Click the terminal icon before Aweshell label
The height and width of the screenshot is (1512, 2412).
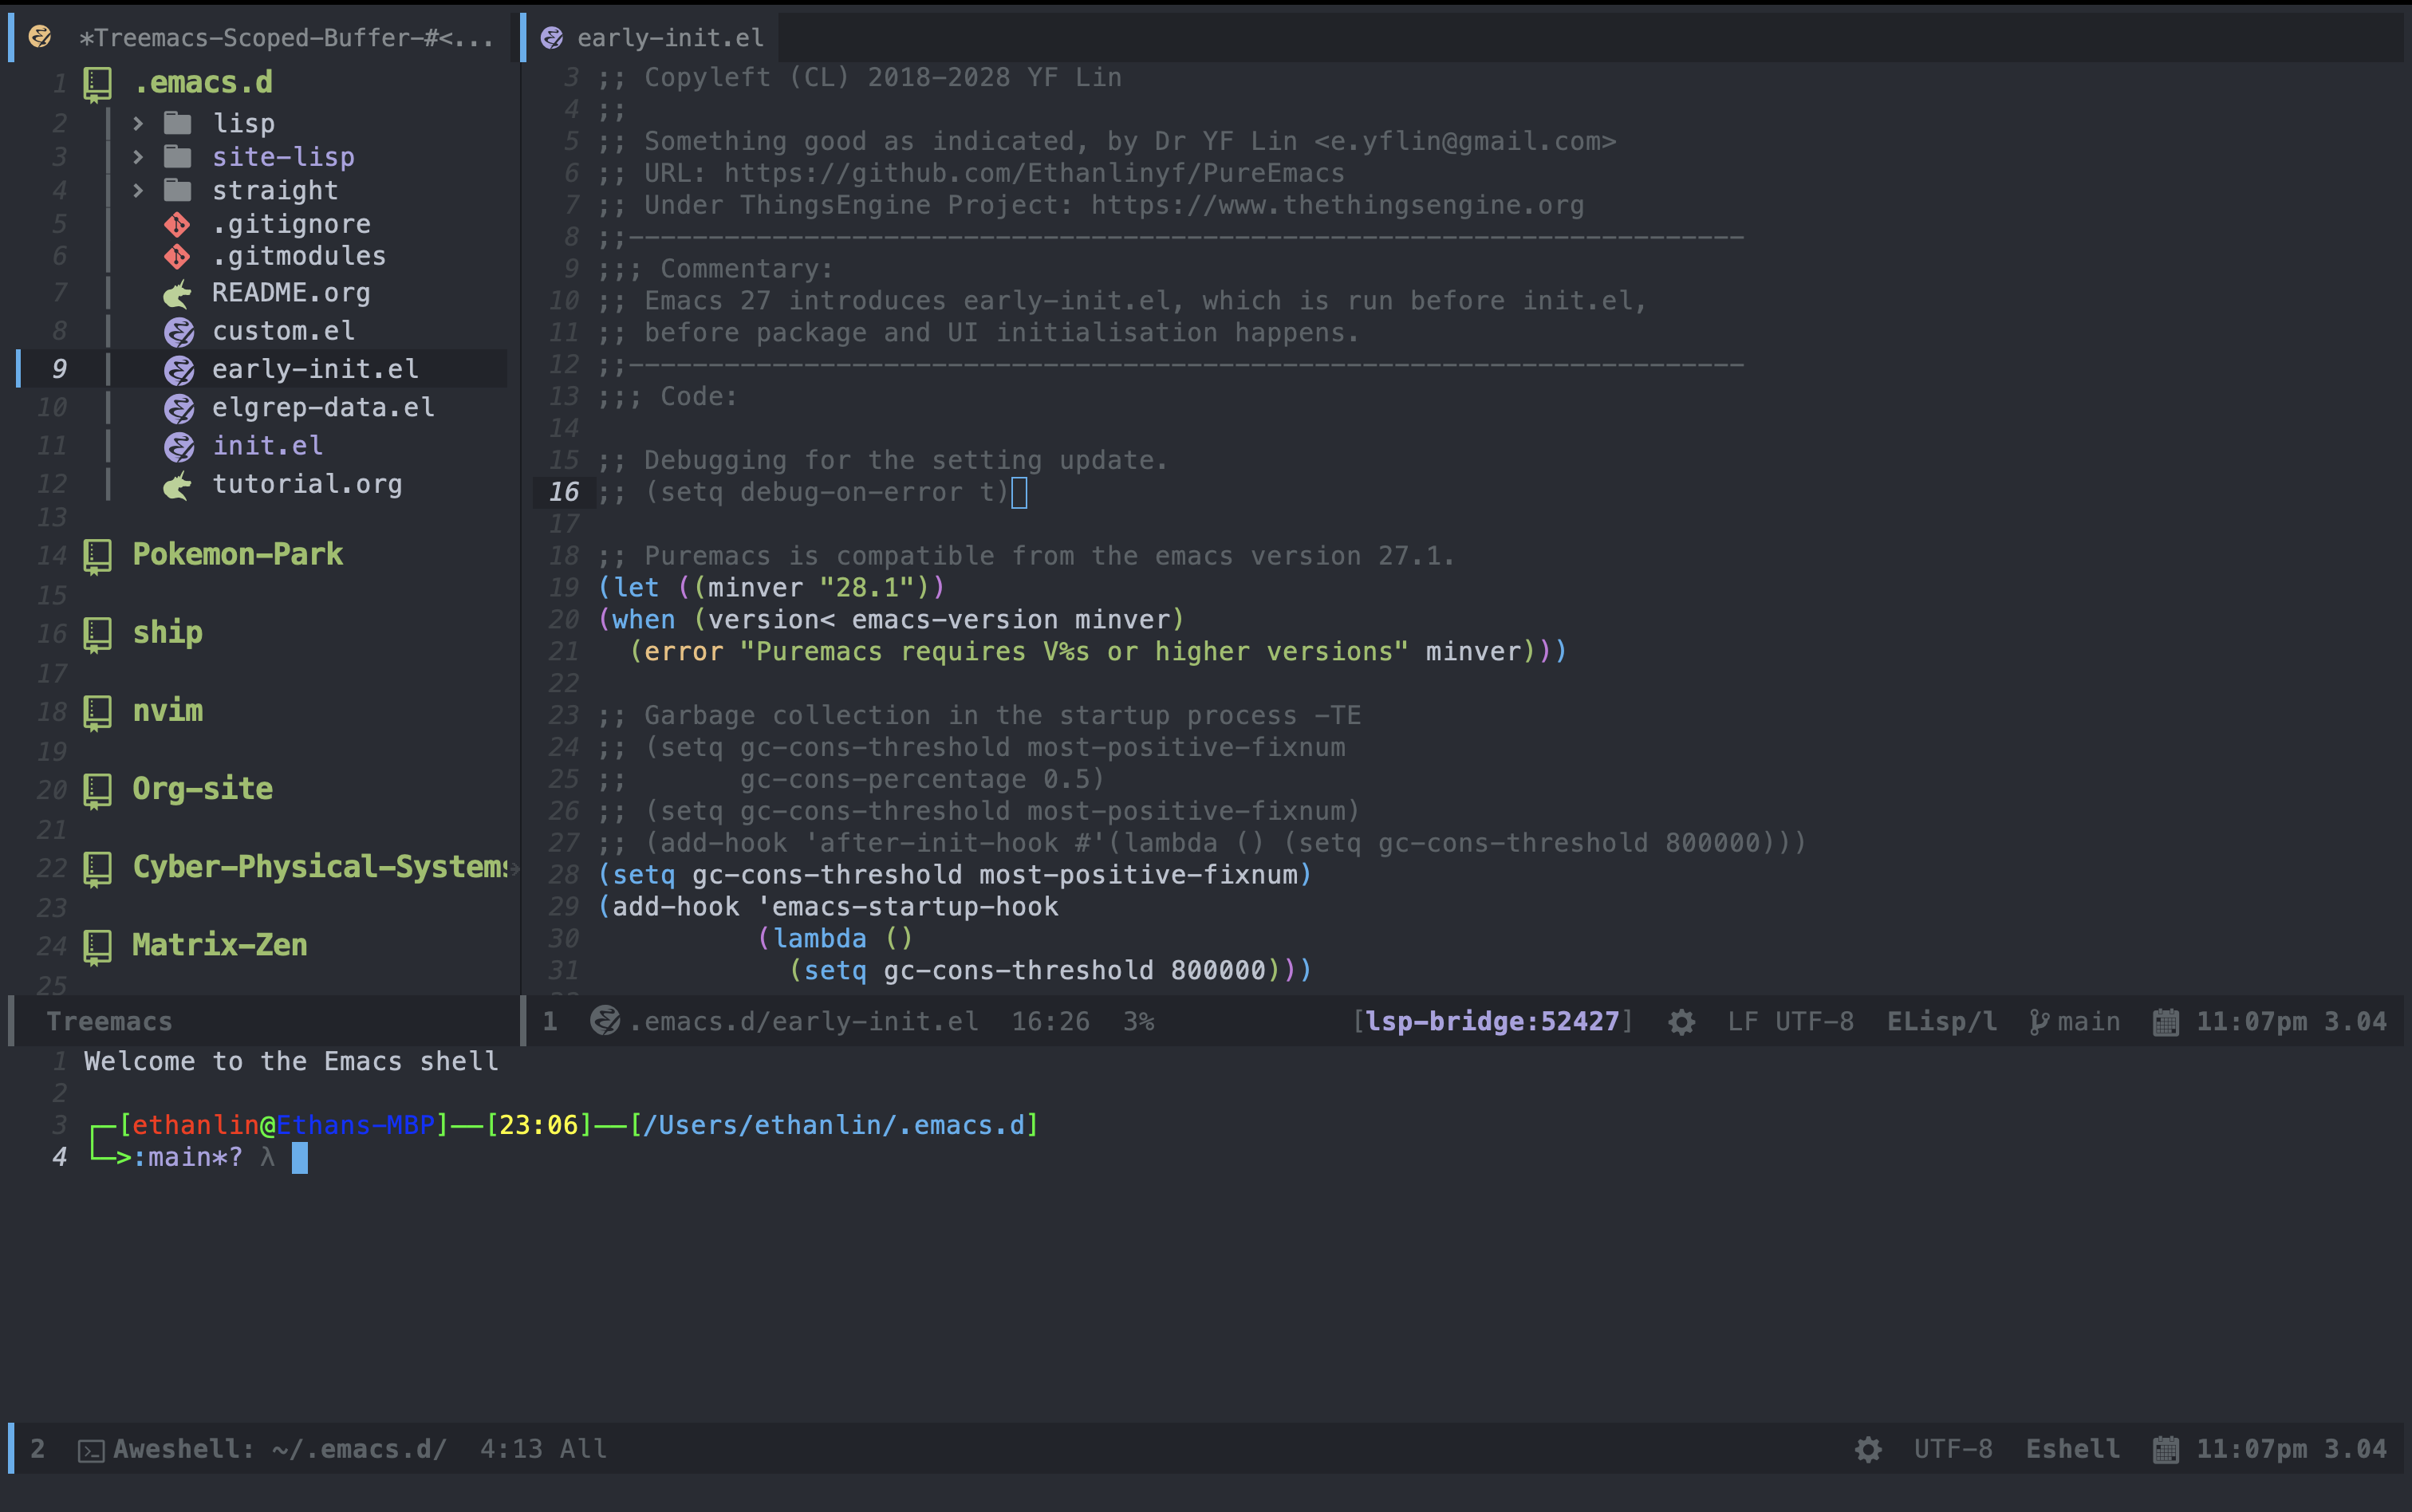point(91,1451)
